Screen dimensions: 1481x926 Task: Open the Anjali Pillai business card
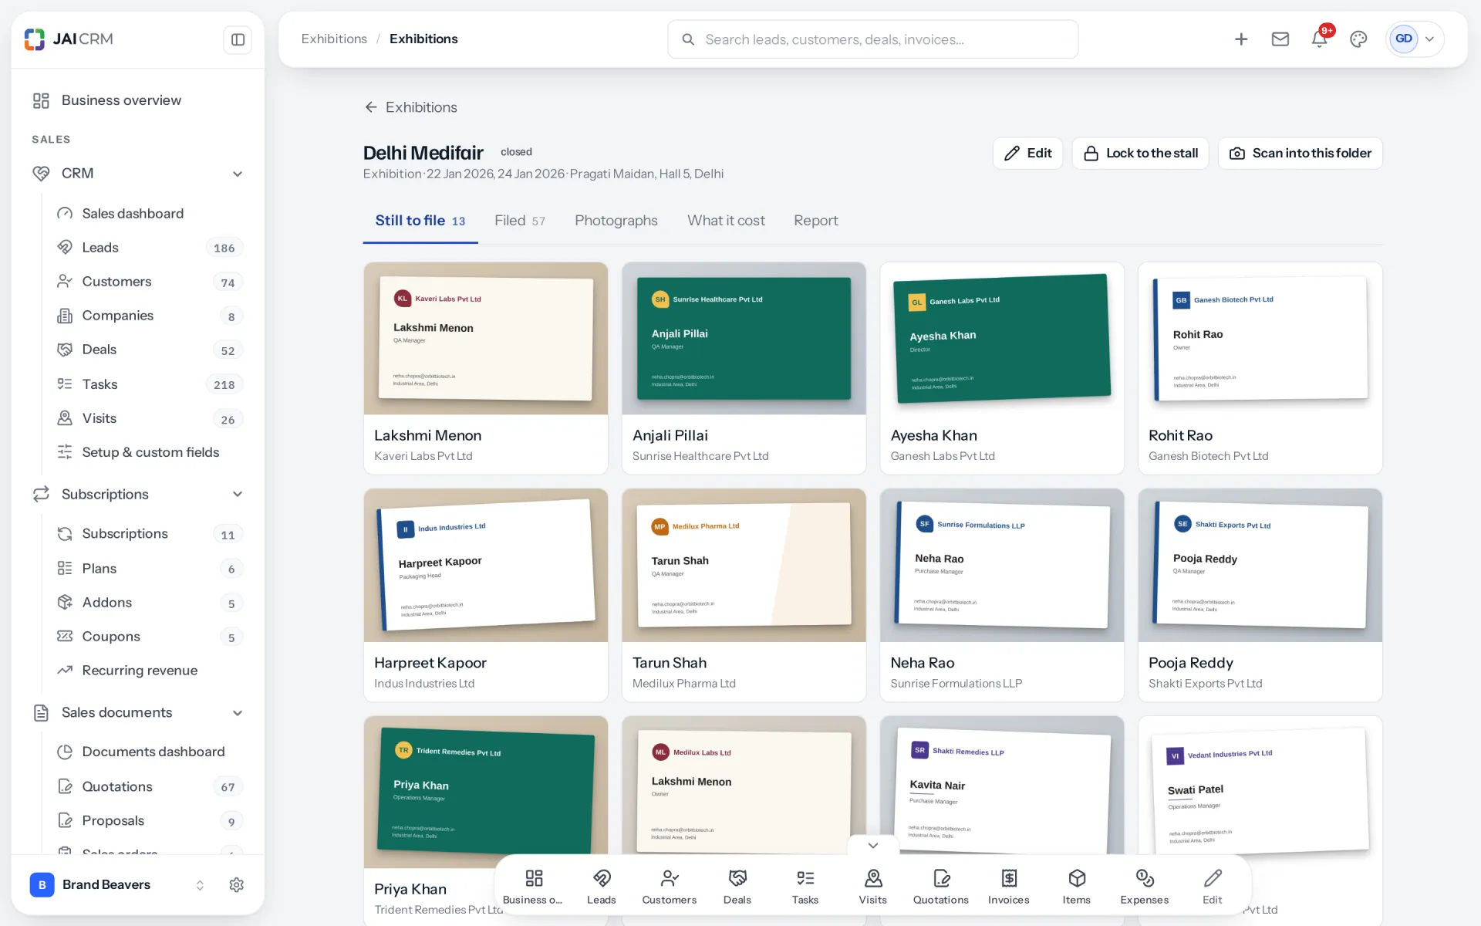coord(744,369)
